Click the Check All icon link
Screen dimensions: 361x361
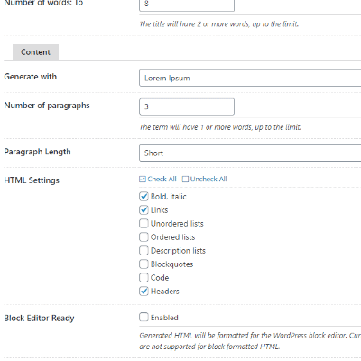(x=158, y=179)
